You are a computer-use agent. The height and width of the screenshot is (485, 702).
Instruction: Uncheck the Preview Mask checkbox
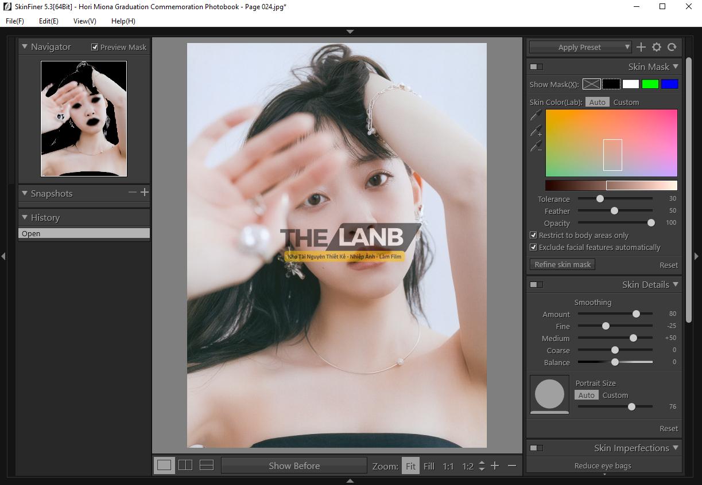pos(95,47)
